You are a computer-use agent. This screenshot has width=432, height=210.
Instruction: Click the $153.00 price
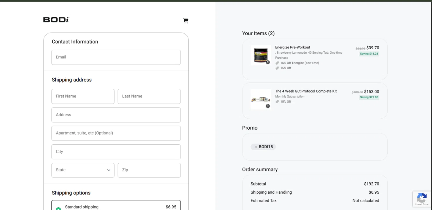tap(372, 92)
